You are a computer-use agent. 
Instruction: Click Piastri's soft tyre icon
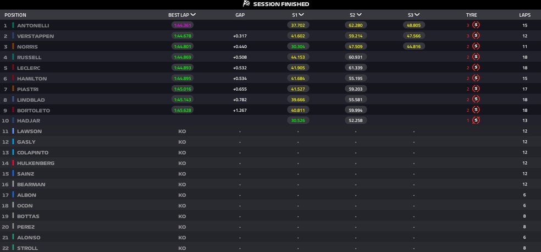tap(476, 89)
